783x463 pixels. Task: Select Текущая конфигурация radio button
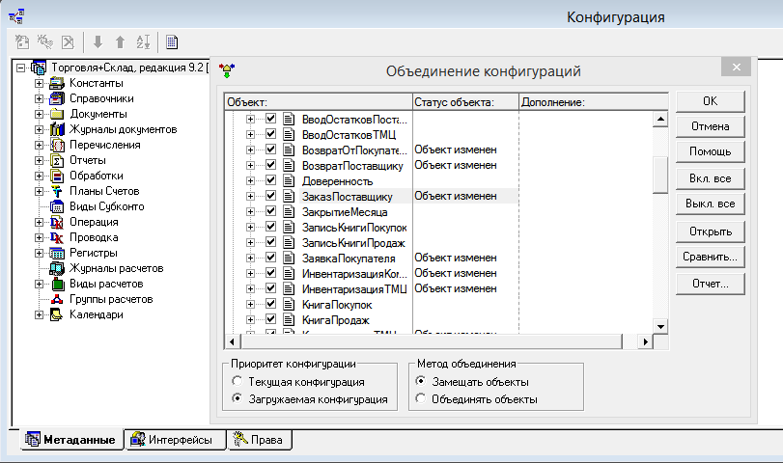238,383
